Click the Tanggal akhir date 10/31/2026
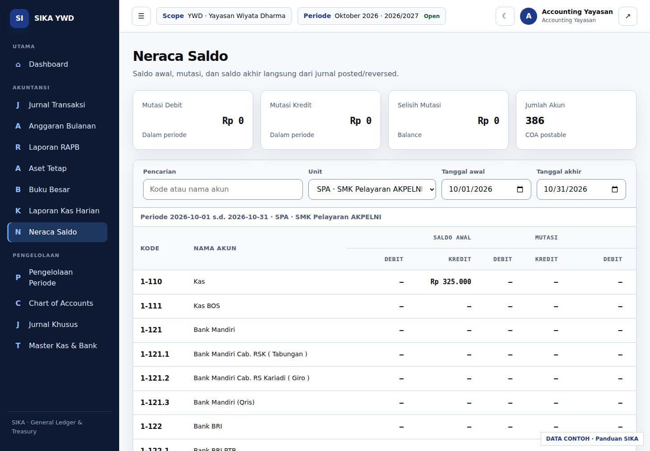This screenshot has height=451, width=650. point(565,189)
